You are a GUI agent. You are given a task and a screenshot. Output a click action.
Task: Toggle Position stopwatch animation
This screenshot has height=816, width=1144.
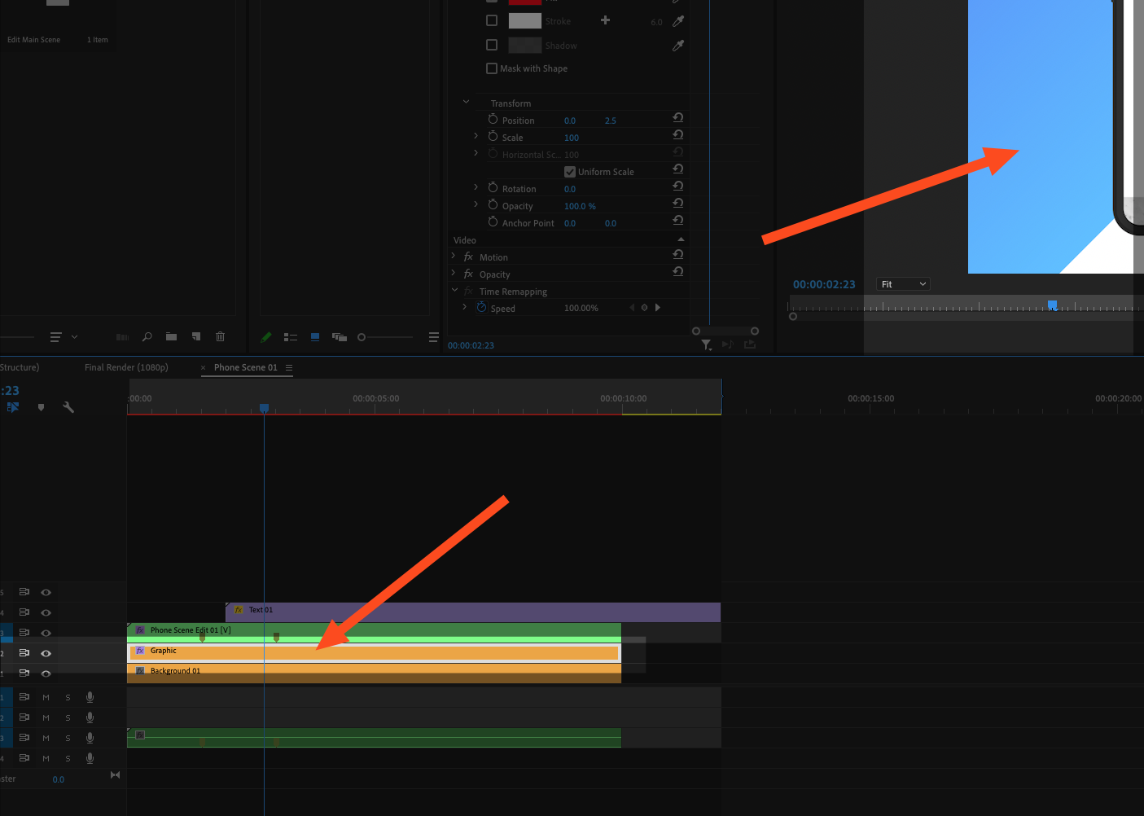(493, 120)
